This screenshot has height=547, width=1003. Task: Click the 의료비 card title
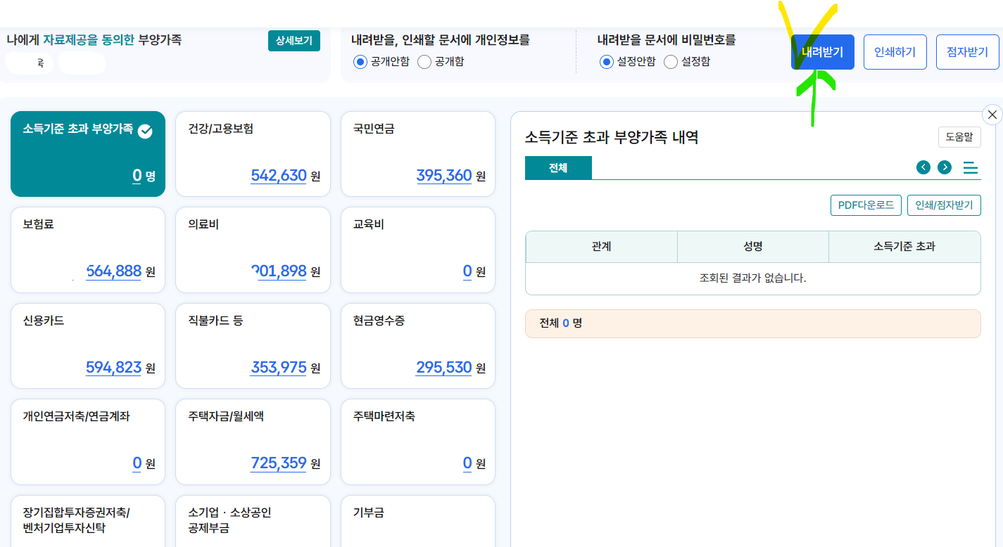(x=203, y=225)
